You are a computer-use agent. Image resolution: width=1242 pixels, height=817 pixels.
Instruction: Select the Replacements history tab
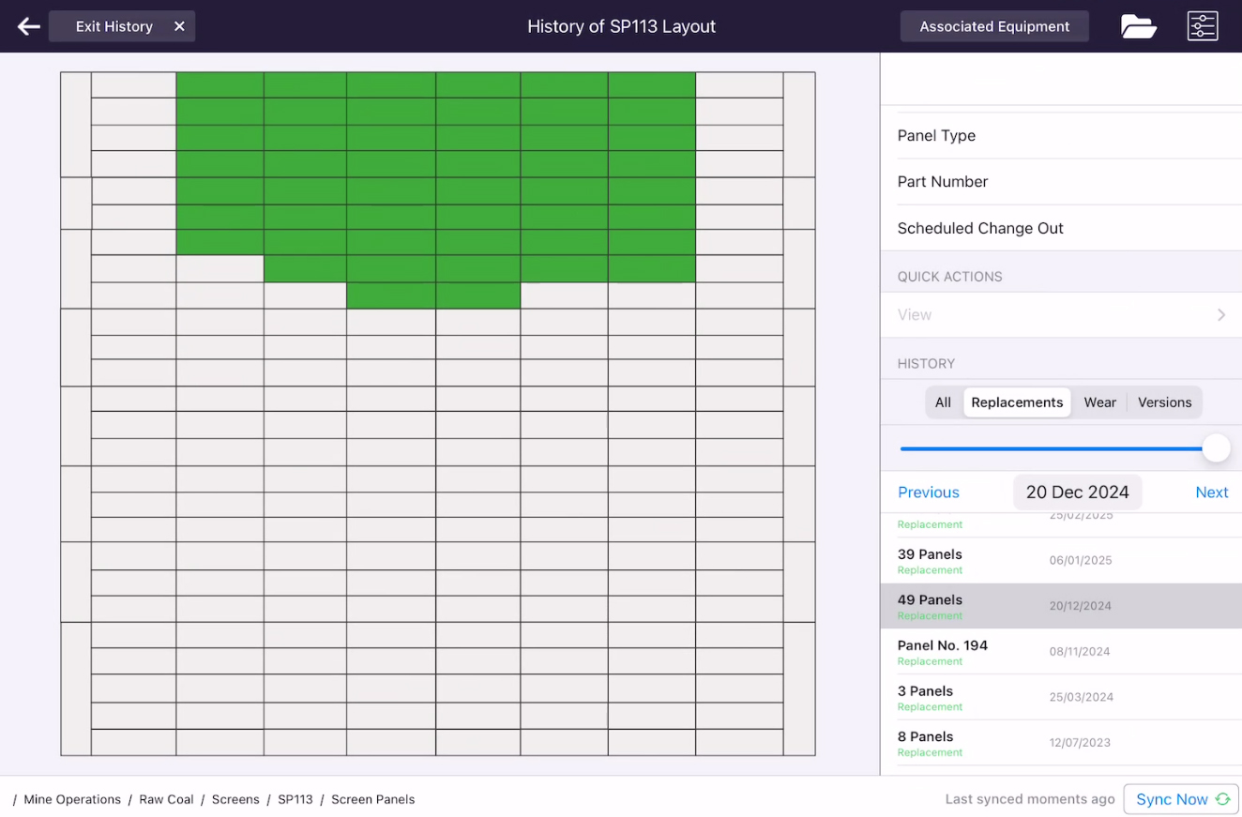click(1017, 402)
